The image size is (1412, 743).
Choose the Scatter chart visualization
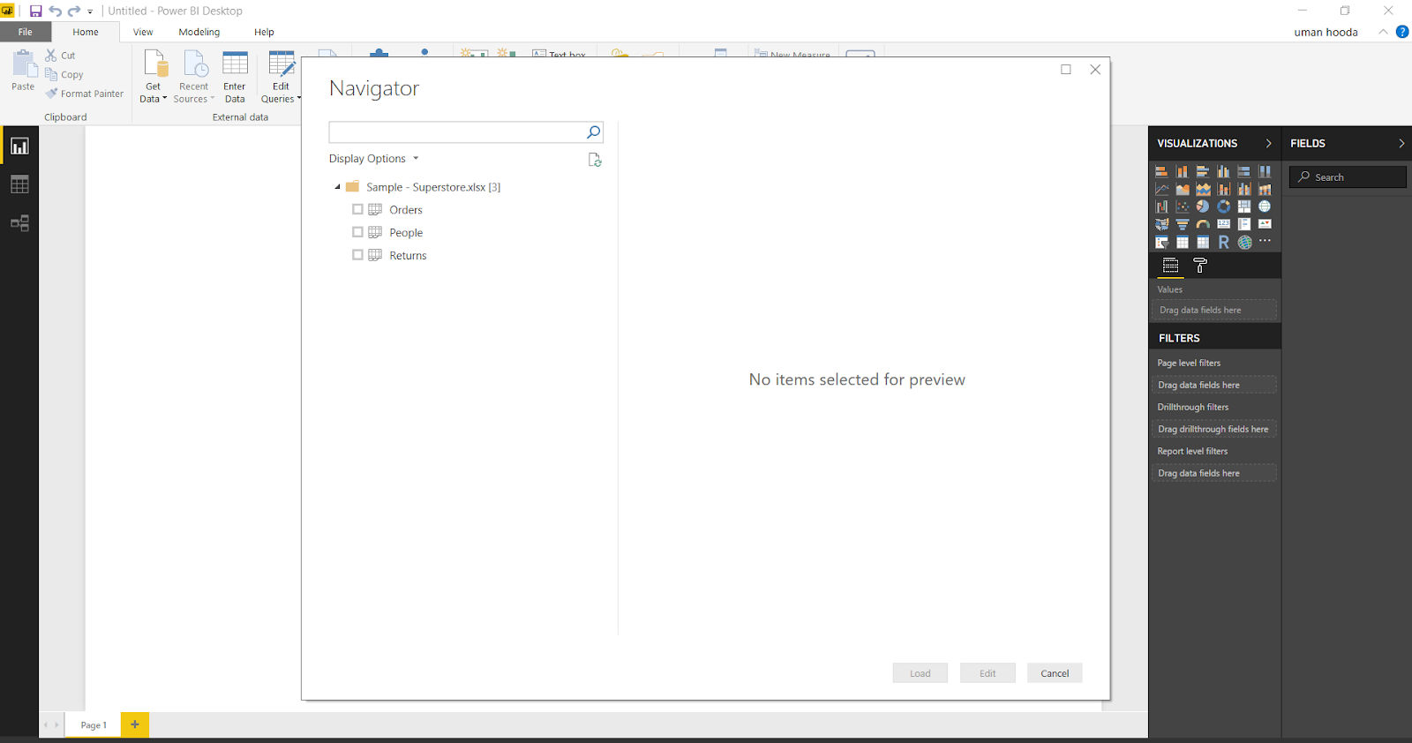[1183, 206]
